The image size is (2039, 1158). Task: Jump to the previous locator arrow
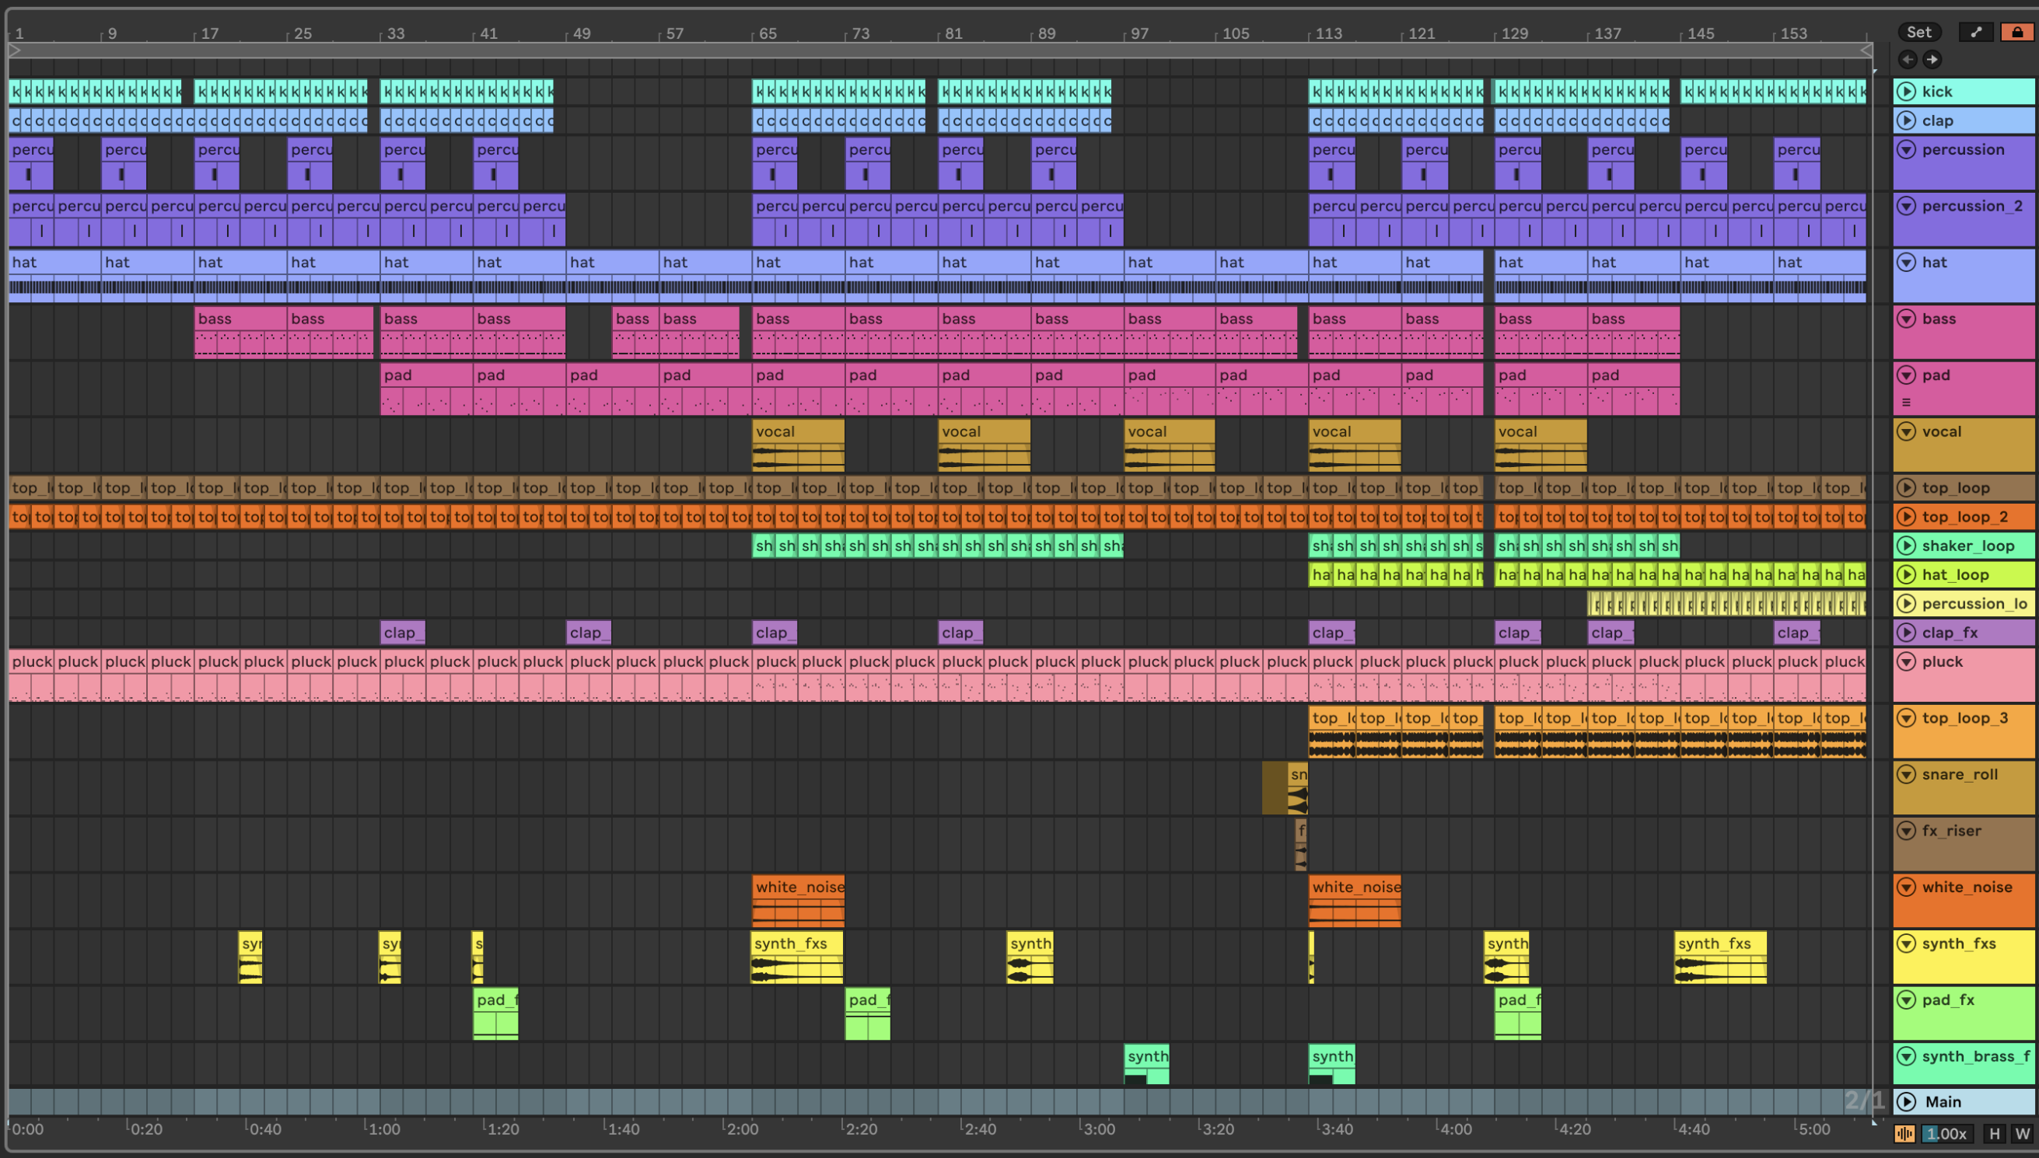coord(1907,59)
